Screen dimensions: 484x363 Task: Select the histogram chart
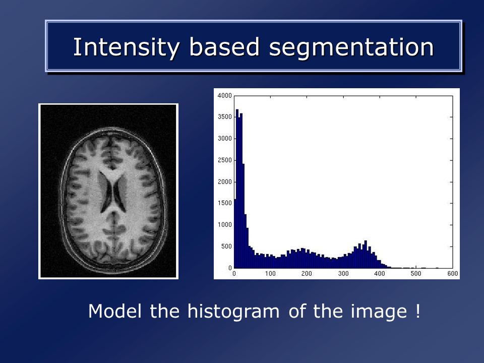click(x=336, y=184)
